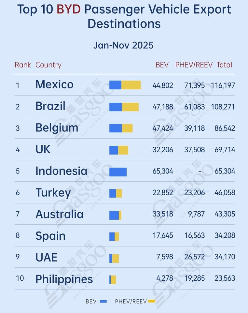Click the PHEV/REEV yellow legend swatch
248x313 pixels.
click(x=152, y=301)
